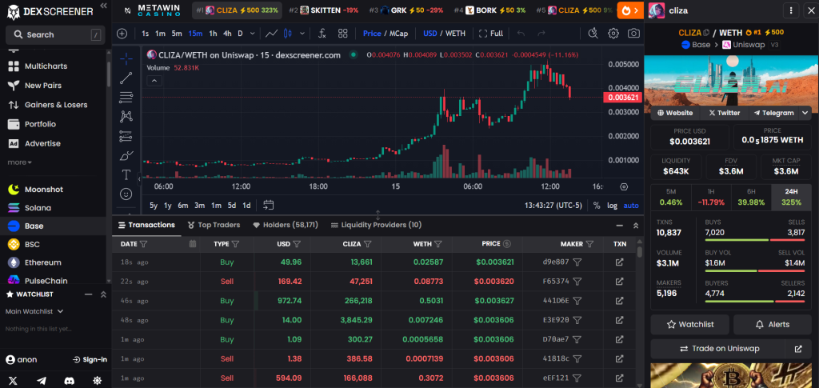The width and height of the screenshot is (819, 388).
Task: Select the 24H stats tab
Action: [793, 197]
